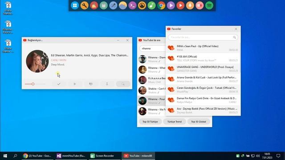
Task: Open the orange download arrow dock icon
Action: coord(190,5)
